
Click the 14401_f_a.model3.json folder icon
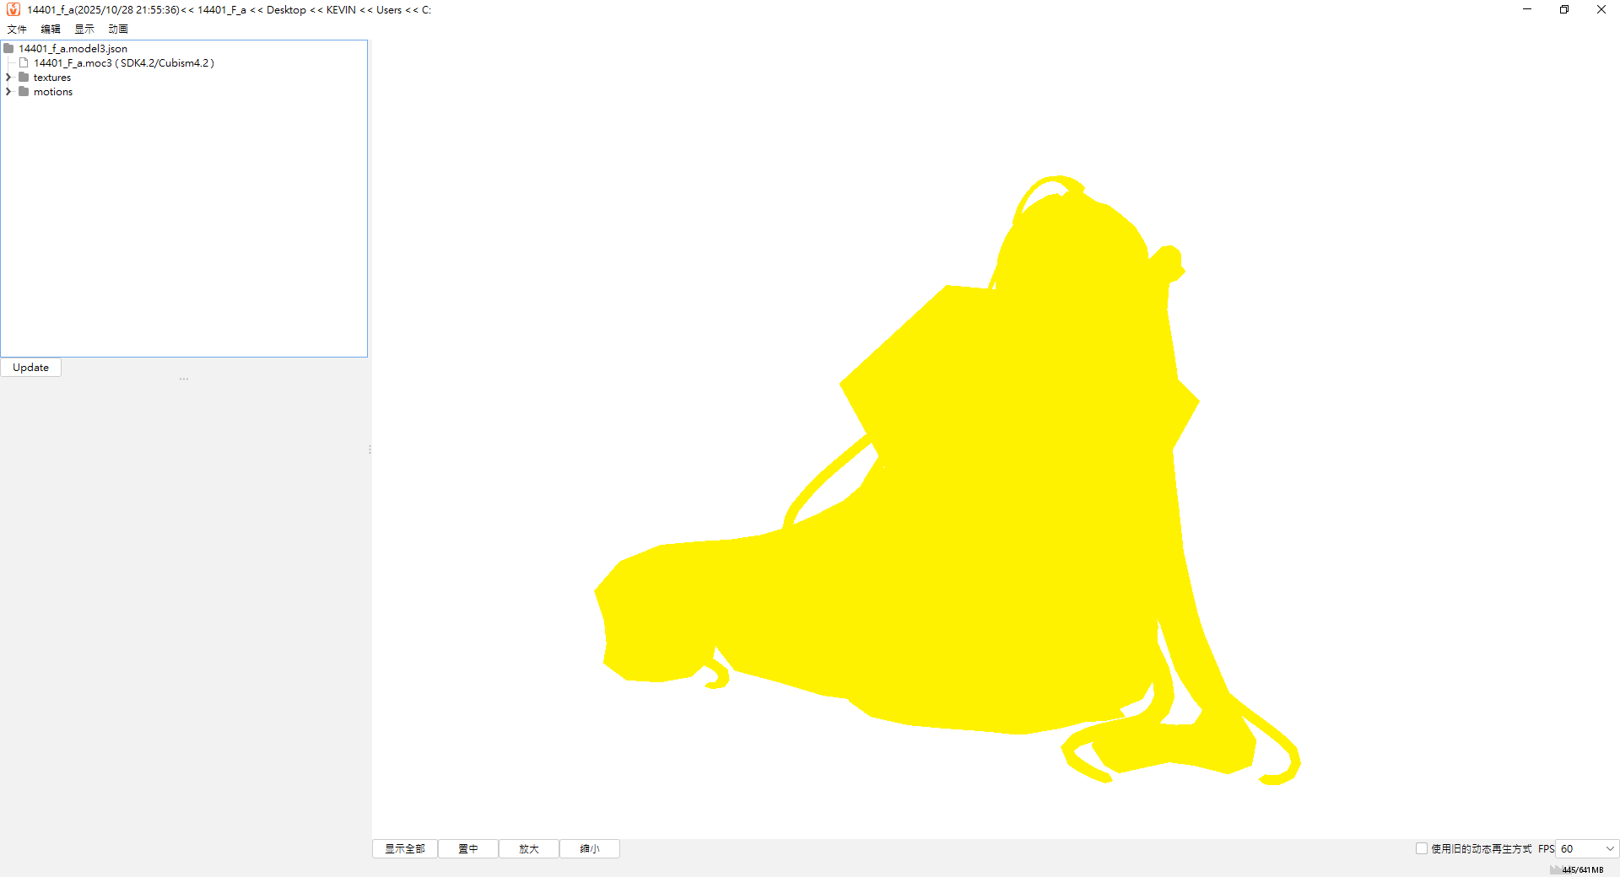[x=9, y=49]
